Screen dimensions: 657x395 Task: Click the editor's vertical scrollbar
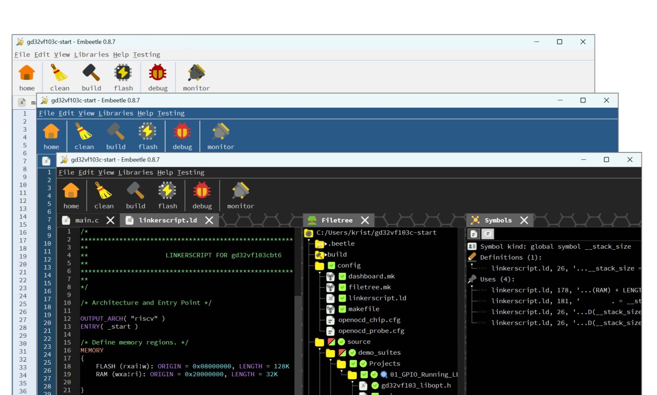click(298, 311)
